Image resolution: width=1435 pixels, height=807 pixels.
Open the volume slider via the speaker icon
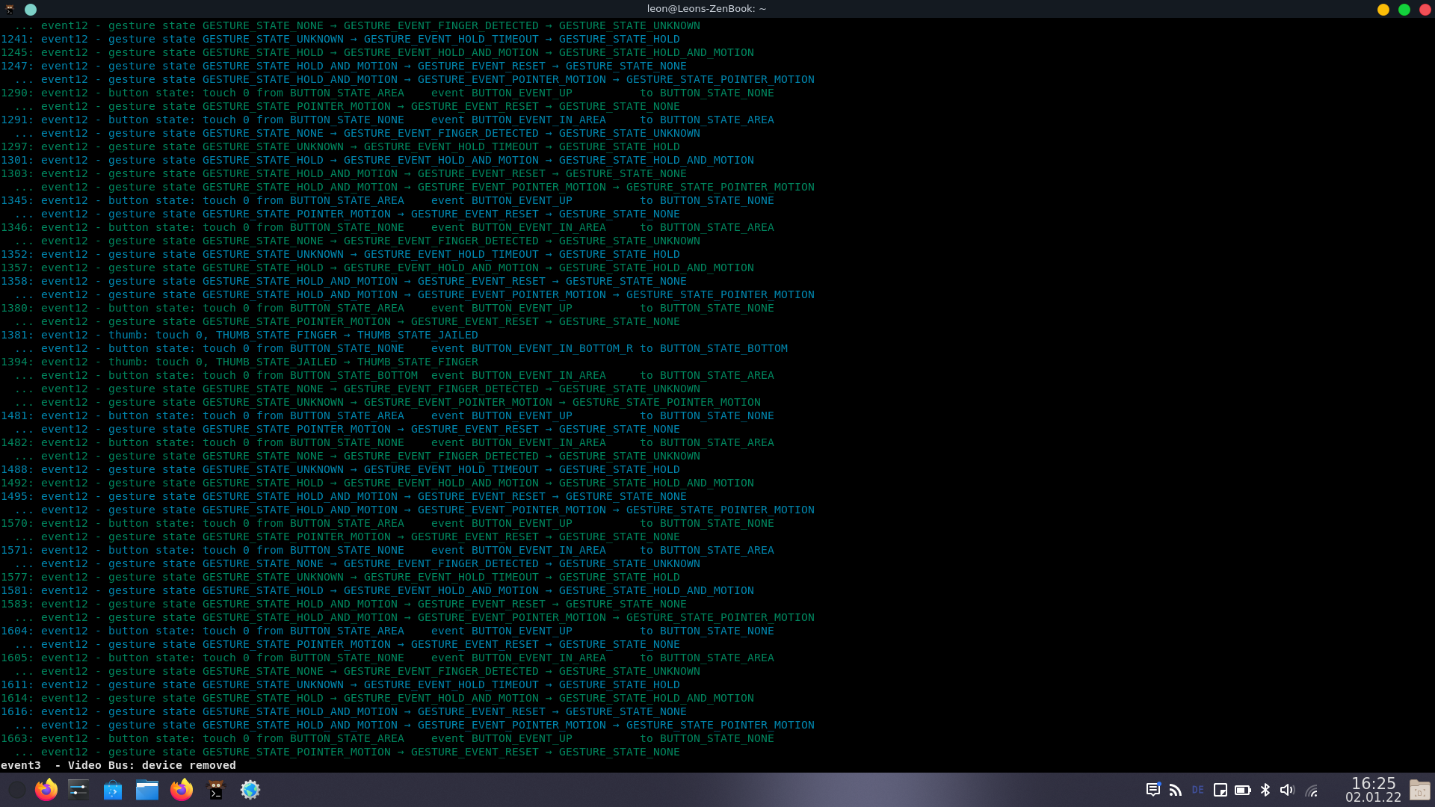[1287, 790]
